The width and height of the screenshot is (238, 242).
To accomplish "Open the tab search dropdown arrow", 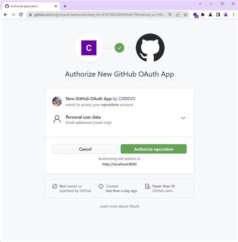I will (200, 4).
